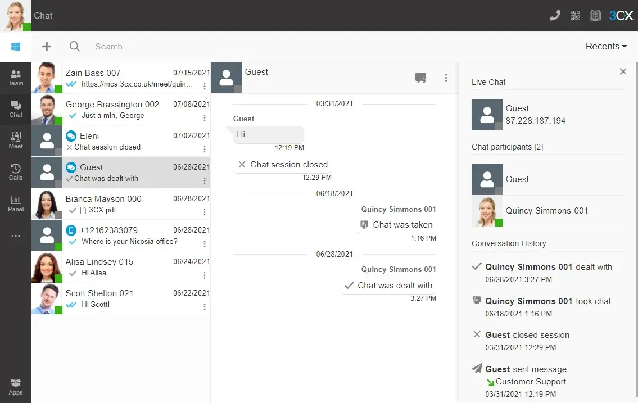Click the search magnifier icon
Image resolution: width=638 pixels, height=403 pixels.
pyautogui.click(x=75, y=47)
